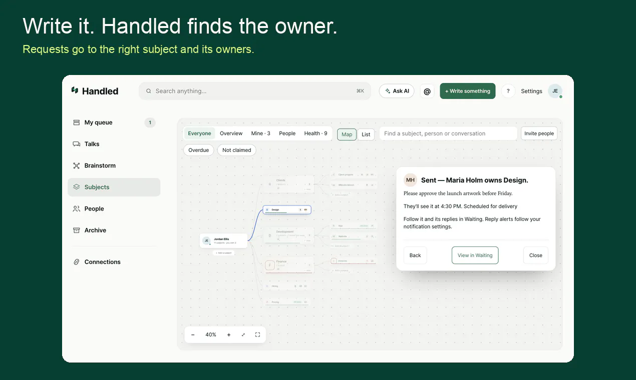Open Settings in the header
This screenshot has height=380, width=636.
[x=531, y=91]
